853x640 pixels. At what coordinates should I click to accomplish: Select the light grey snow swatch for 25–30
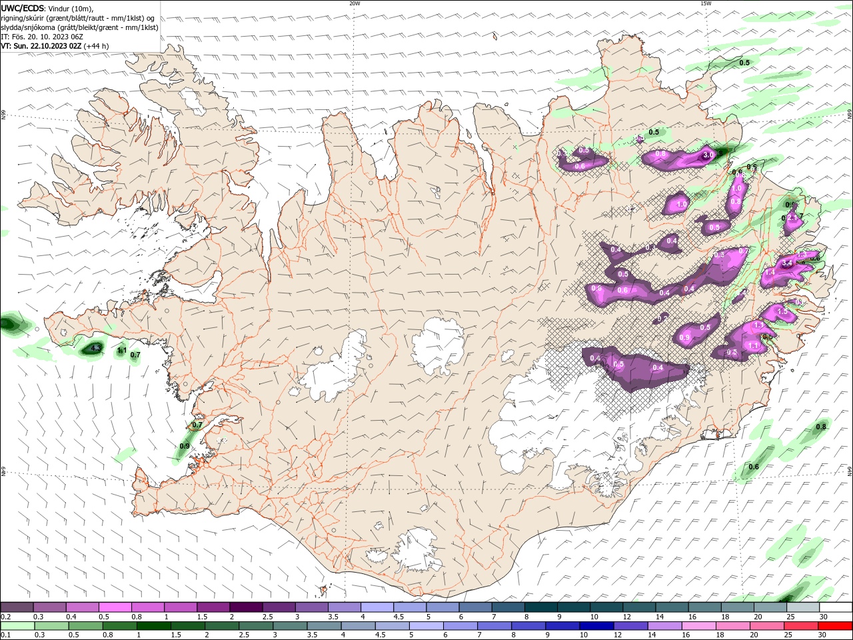803,607
